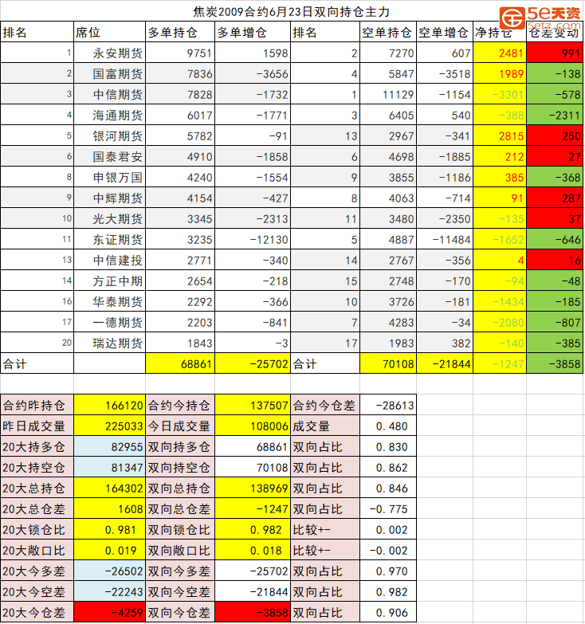Click the 中信期货 seat cell
The image size is (585, 624).
[109, 94]
